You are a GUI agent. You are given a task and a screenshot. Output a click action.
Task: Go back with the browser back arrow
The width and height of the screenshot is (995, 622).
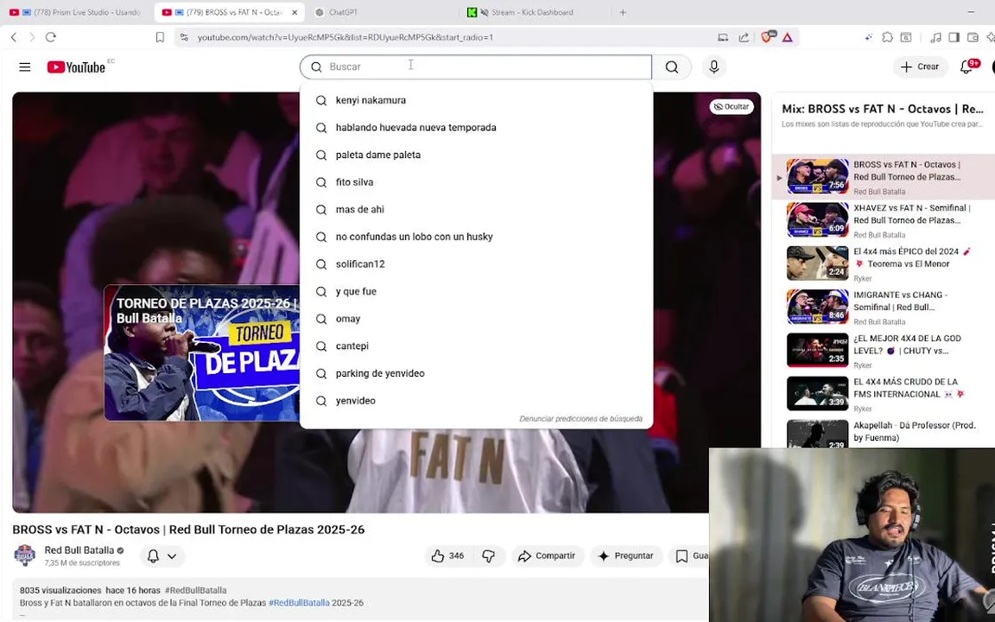click(x=14, y=37)
